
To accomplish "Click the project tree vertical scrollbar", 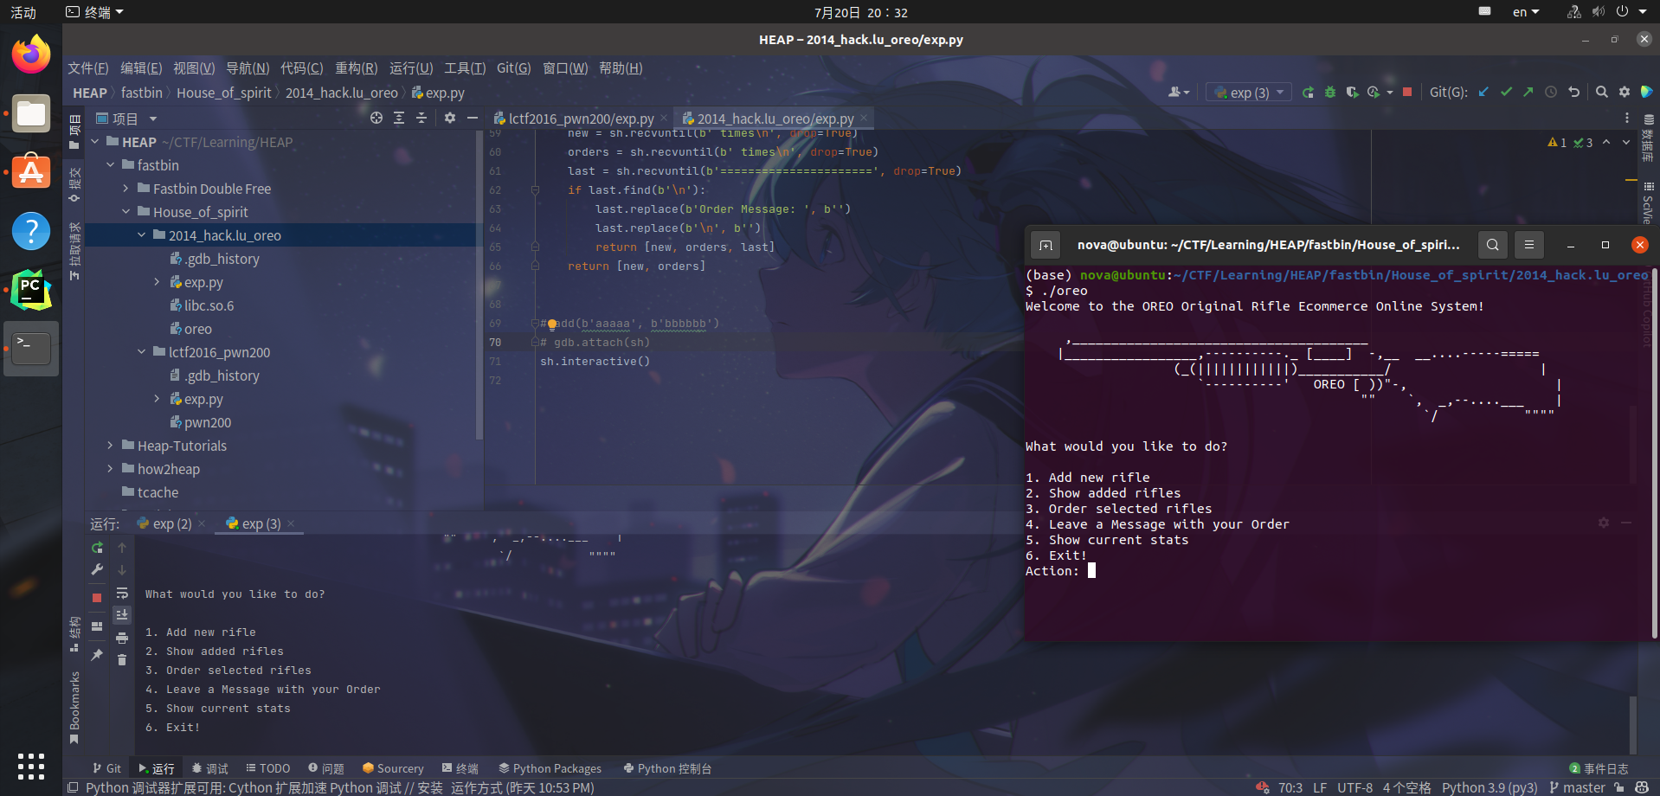I will 479,286.
